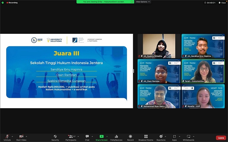Click the muted mic icon on Mohammad Ryan Bakry
The width and height of the screenshot is (228, 142).
point(139,106)
